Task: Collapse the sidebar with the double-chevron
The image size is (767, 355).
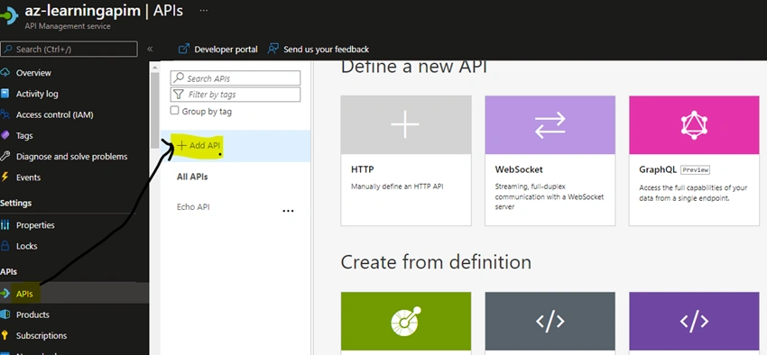Action: pyautogui.click(x=150, y=49)
